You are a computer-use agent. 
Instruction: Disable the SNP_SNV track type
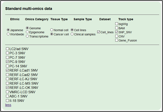pyautogui.click(x=117, y=32)
